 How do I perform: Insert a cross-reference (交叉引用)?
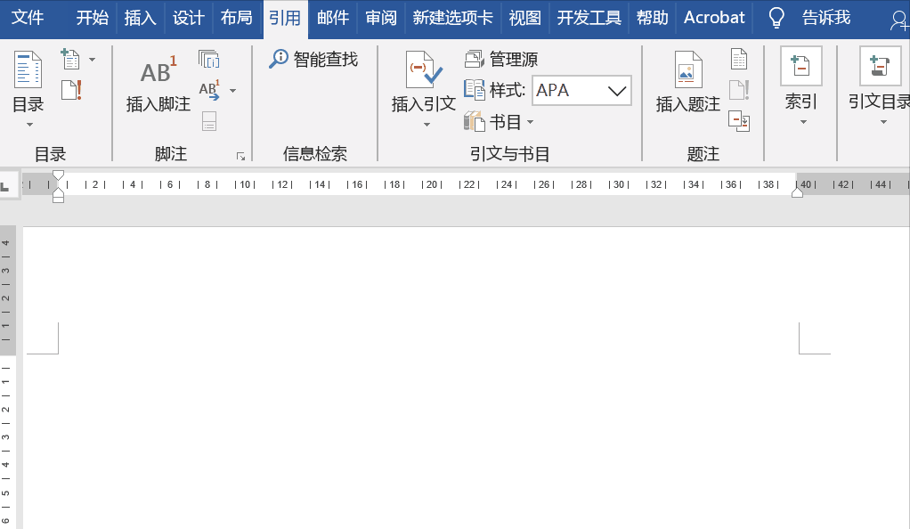[x=739, y=120]
